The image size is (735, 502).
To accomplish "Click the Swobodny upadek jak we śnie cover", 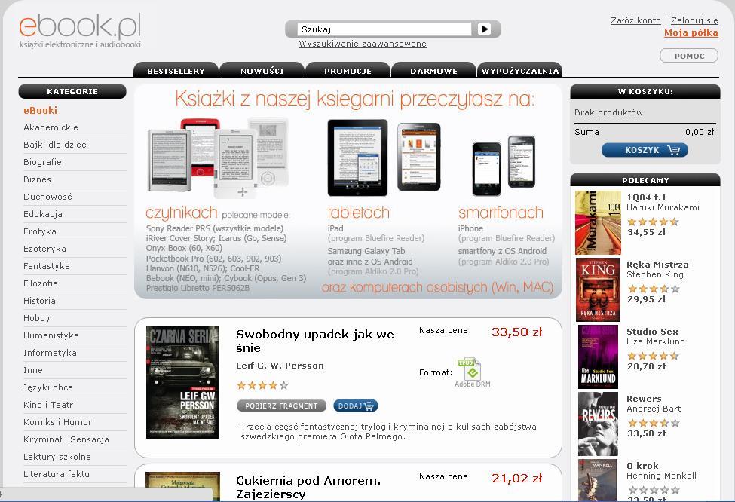I will click(182, 382).
